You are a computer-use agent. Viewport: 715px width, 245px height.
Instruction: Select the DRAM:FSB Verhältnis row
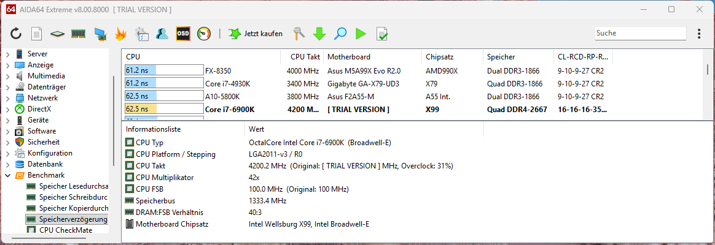(303, 213)
